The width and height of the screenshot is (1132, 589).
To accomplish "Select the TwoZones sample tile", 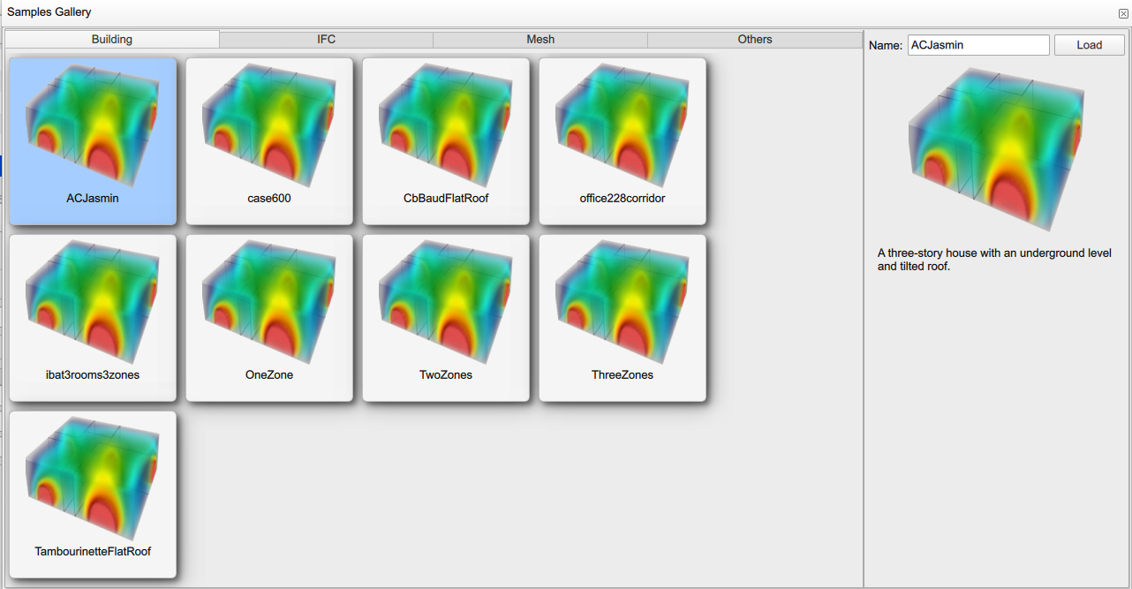I will coord(446,309).
